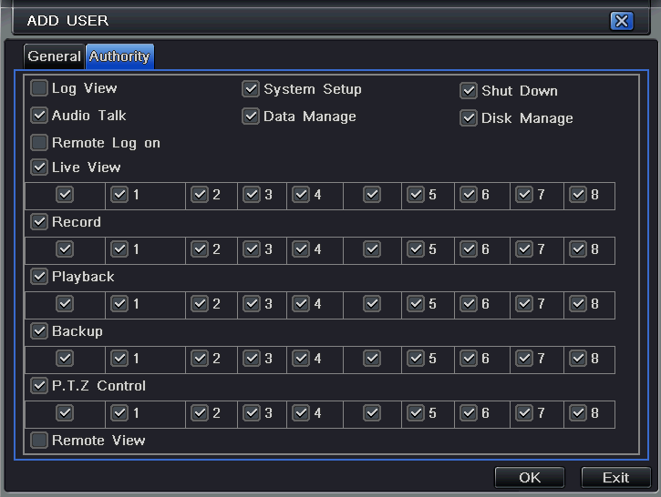Enable the Remote Log on checkbox
Viewport: 661px width, 497px height.
(x=39, y=143)
